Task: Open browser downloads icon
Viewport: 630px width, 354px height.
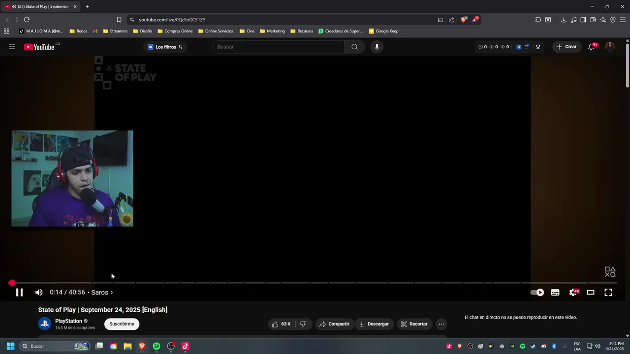Action: point(564,20)
